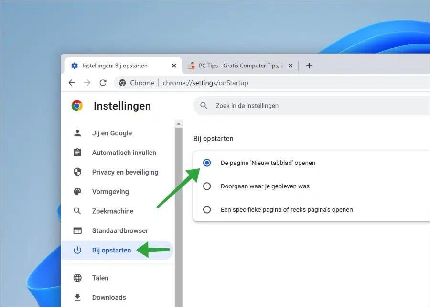430x307 pixels.
Task: Select radio De pagina 'Nieuw tabblad' openen
Action: [207, 163]
